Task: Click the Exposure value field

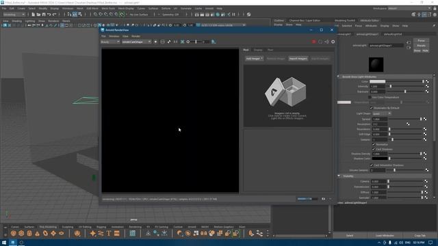Action: tap(377, 92)
